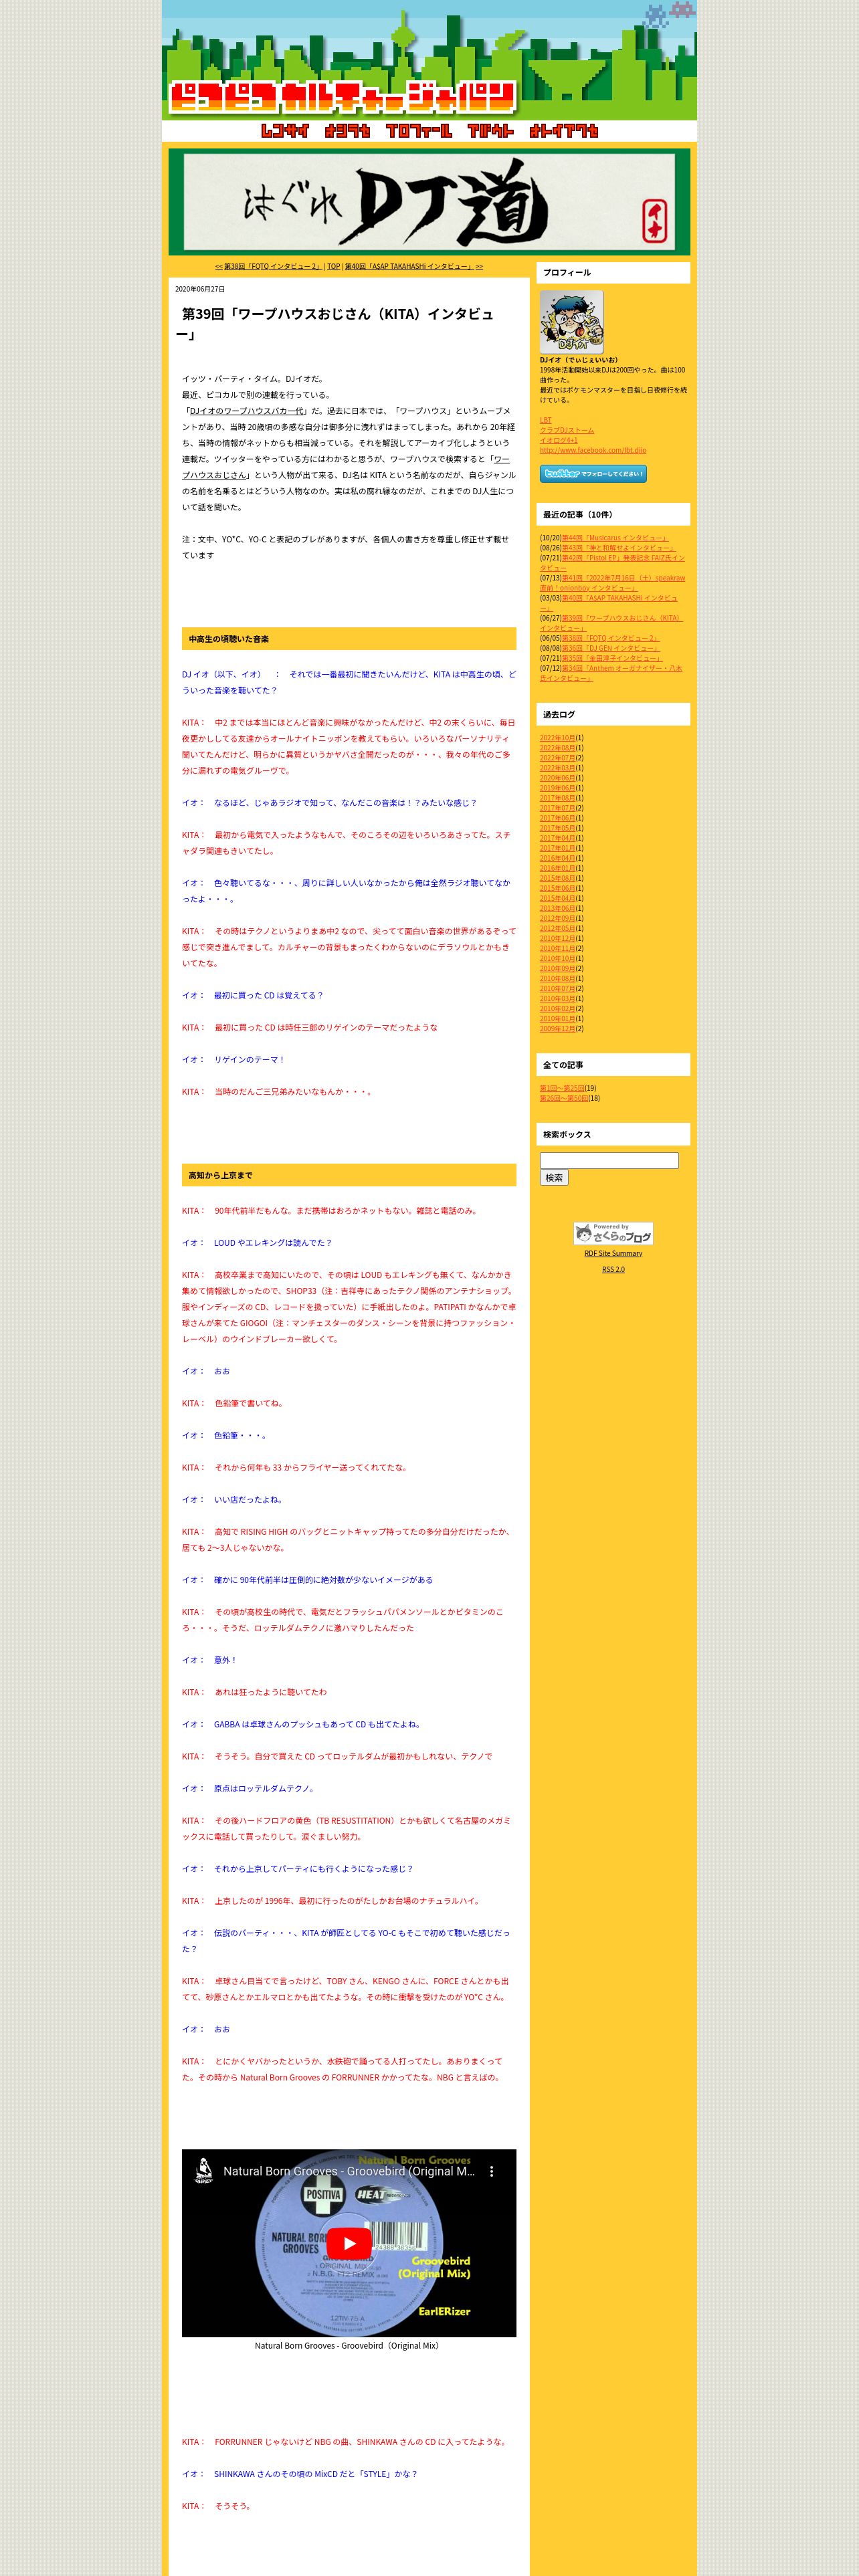
Task: Open the 2009年12月 archive
Action: coord(557,1028)
